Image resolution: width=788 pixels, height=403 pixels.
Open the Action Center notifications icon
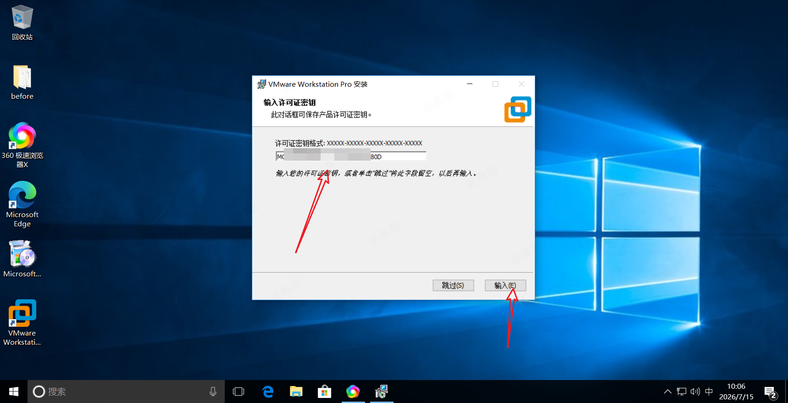[770, 392]
